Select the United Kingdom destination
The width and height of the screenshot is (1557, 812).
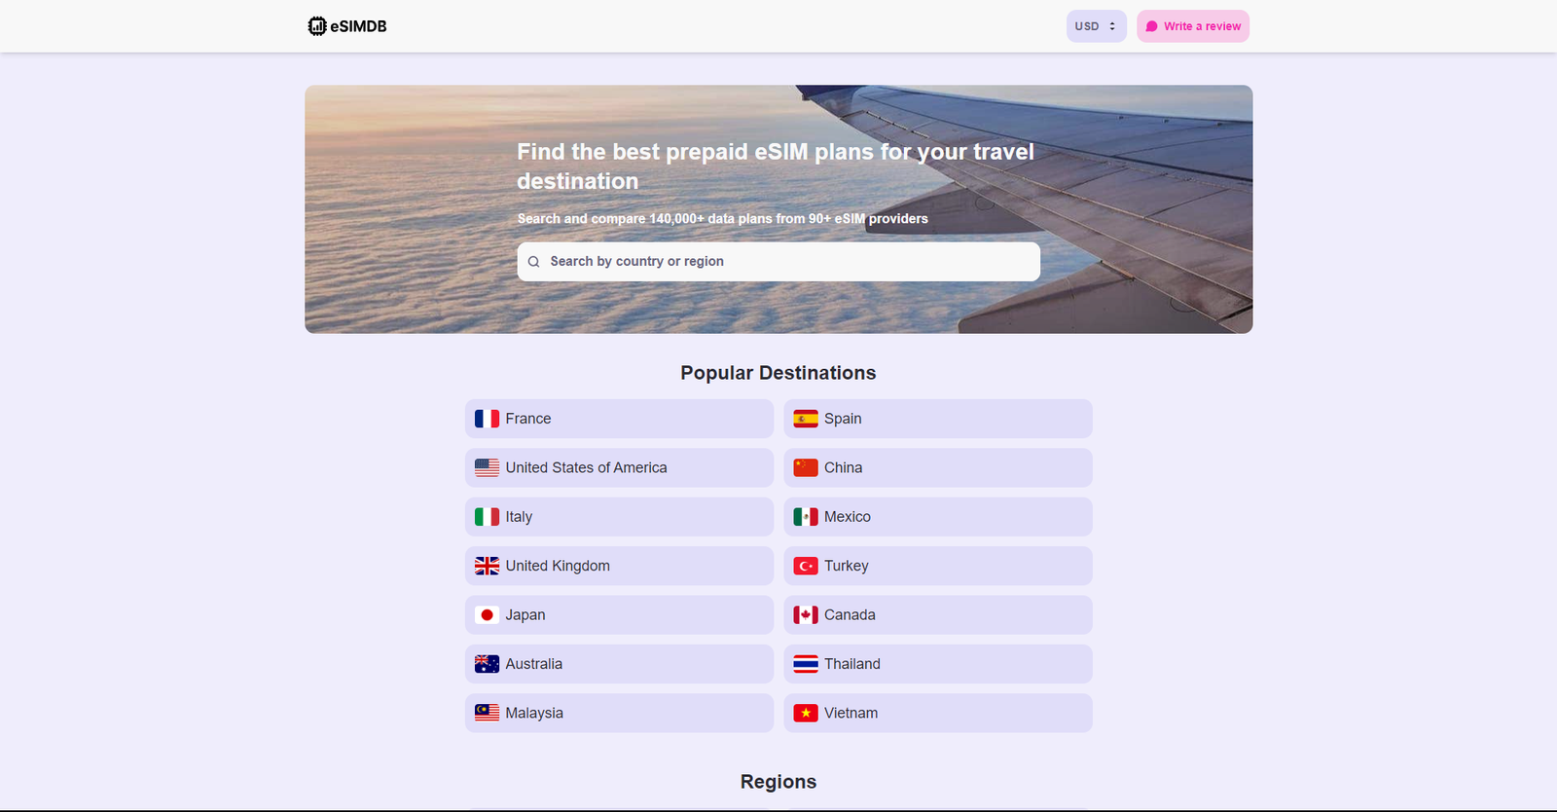click(x=619, y=566)
